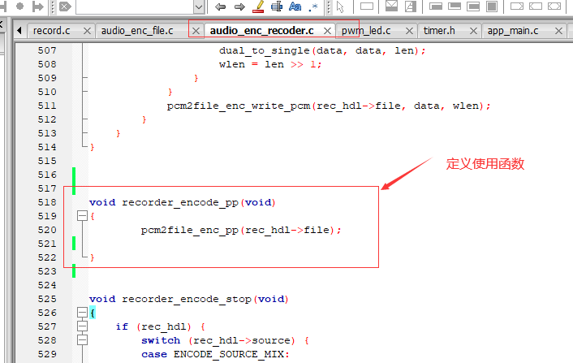Screen dimensions: 573x363
Task: Collapse the recorder_encode_pp function fold at line 519
Action: click(x=82, y=216)
